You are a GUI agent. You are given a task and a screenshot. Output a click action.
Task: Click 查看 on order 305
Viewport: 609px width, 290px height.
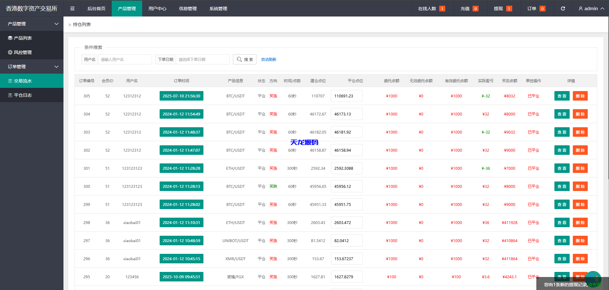[x=562, y=96]
